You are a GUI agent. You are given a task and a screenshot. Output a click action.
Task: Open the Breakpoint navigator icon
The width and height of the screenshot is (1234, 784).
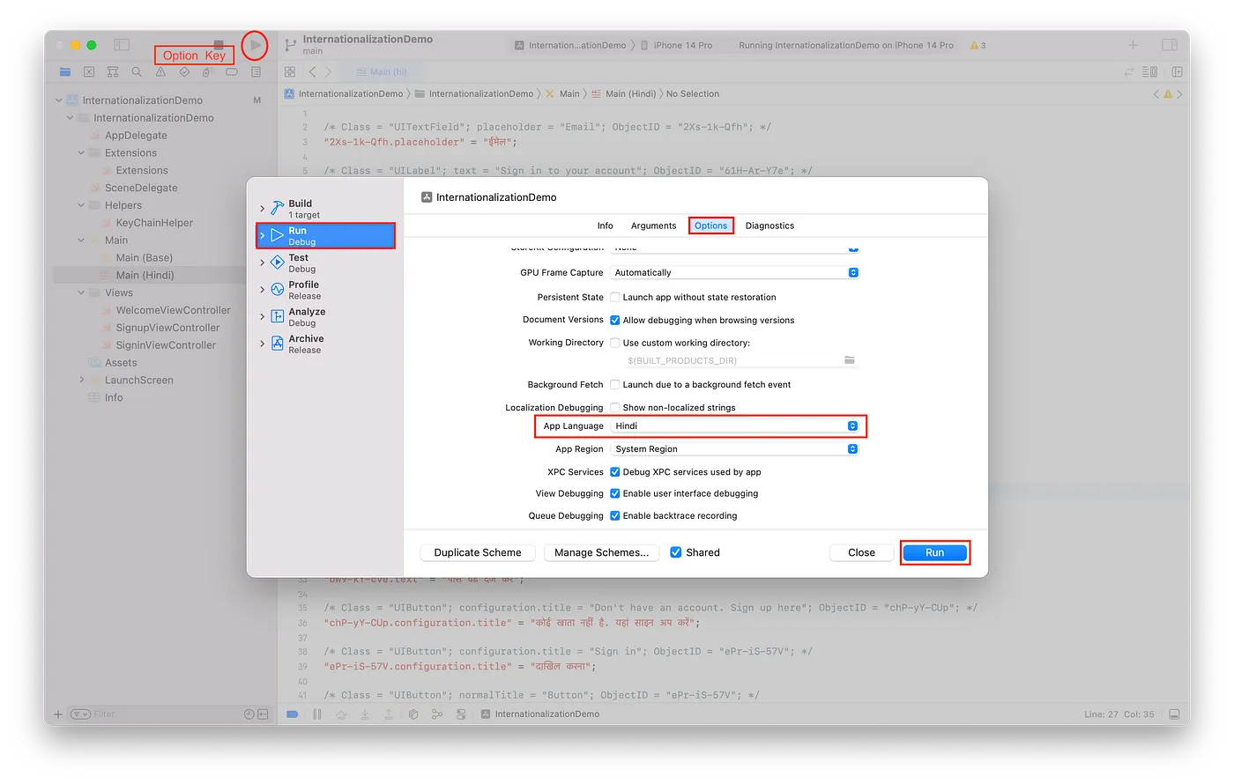coord(232,72)
